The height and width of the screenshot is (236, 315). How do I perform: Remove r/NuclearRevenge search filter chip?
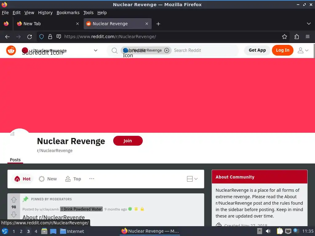[166, 50]
